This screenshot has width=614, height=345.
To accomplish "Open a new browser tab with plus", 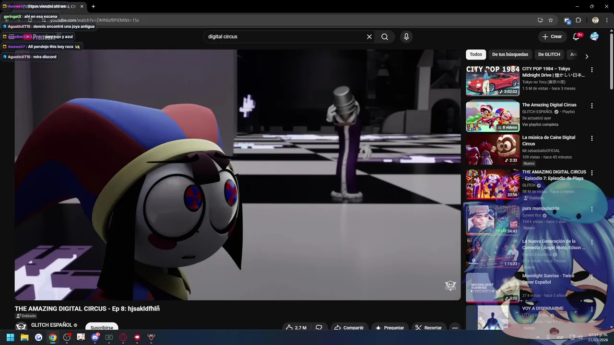I will point(93,6).
